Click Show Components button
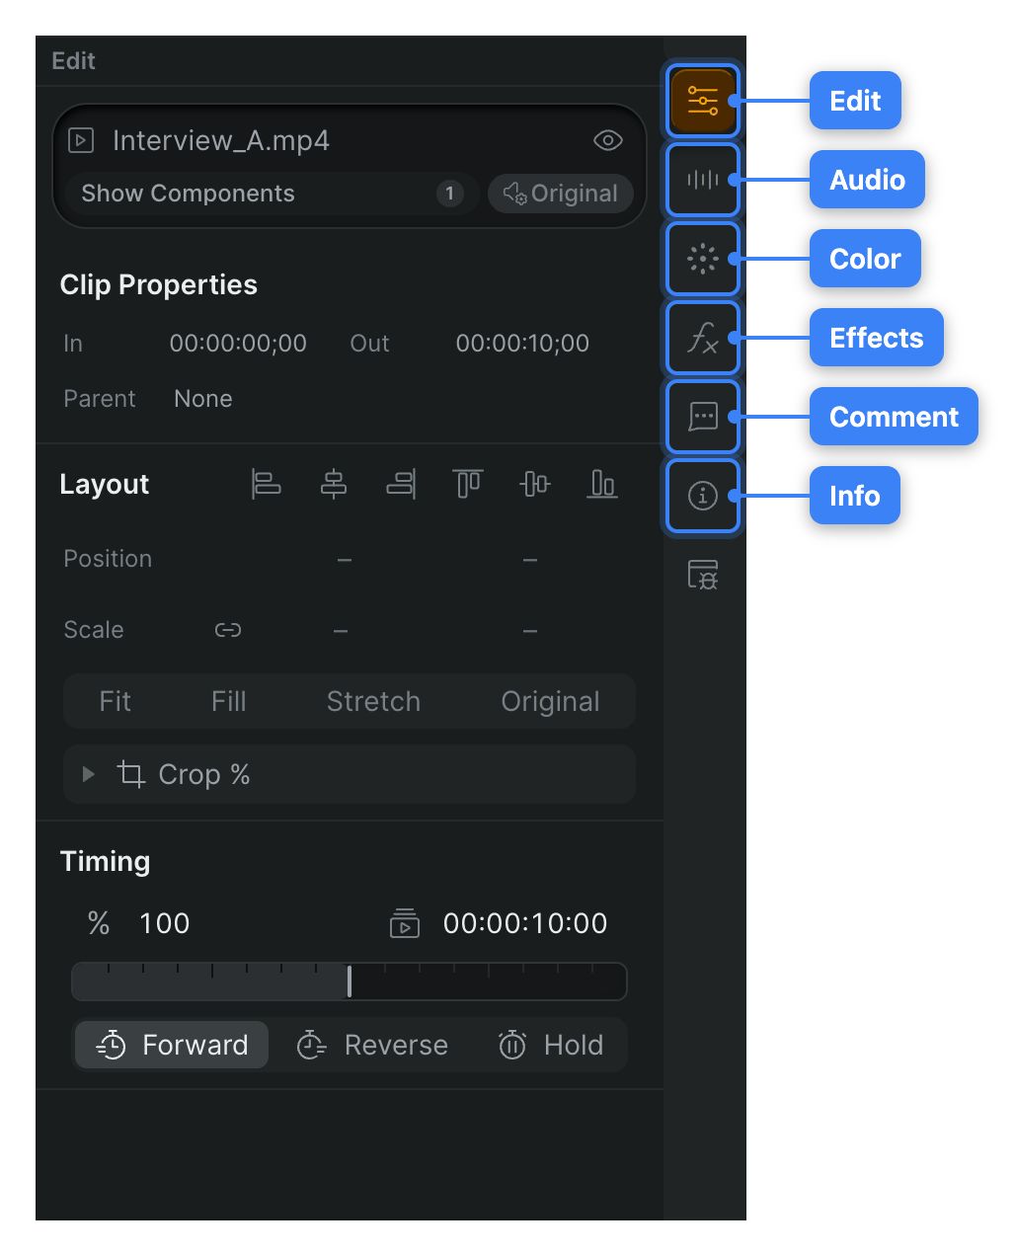Image resolution: width=1015 pixels, height=1256 pixels. 272,194
